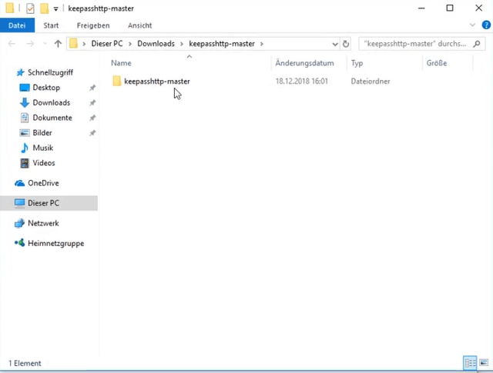Expand chevron between Dieser PC and Downloads
493x373 pixels.
[x=130, y=44]
